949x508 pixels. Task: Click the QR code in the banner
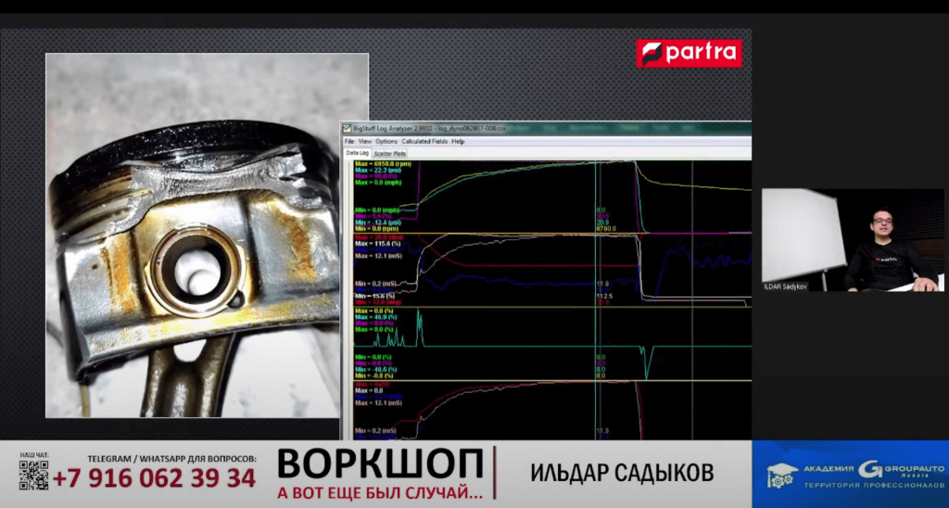pyautogui.click(x=33, y=475)
